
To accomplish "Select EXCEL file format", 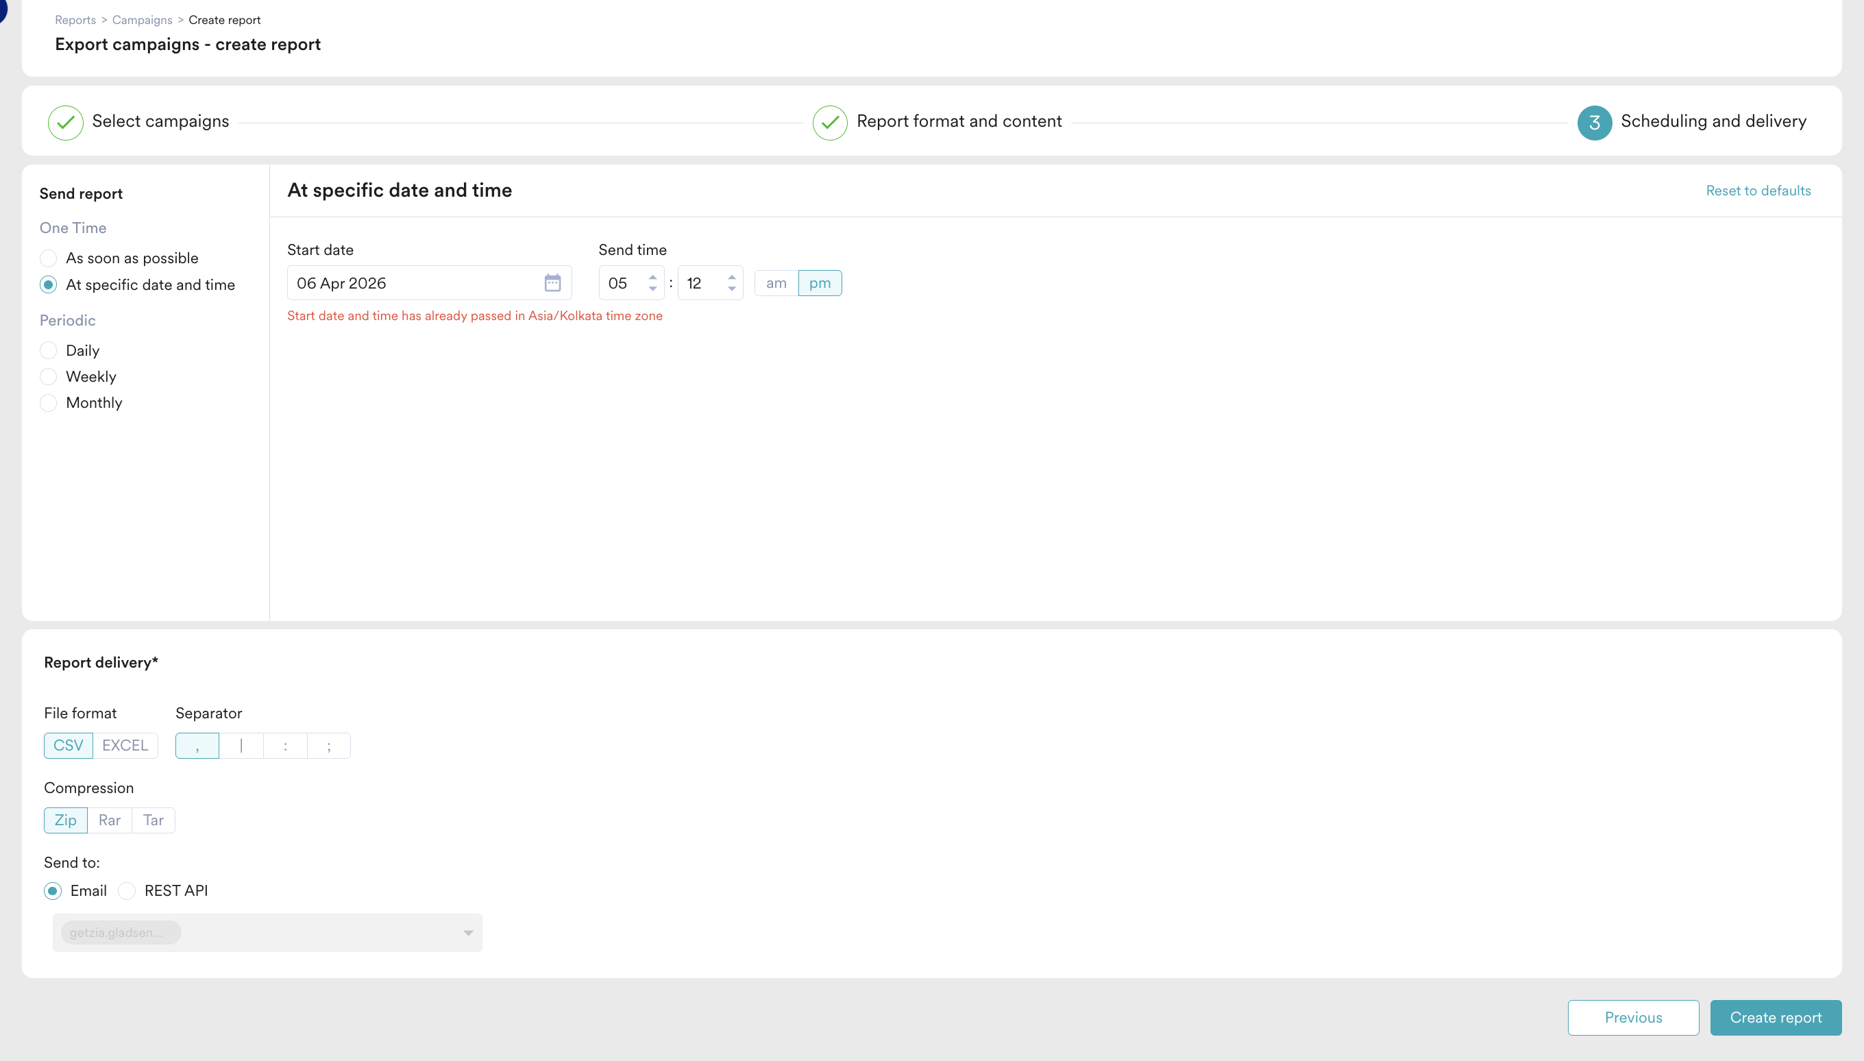I will tap(125, 746).
